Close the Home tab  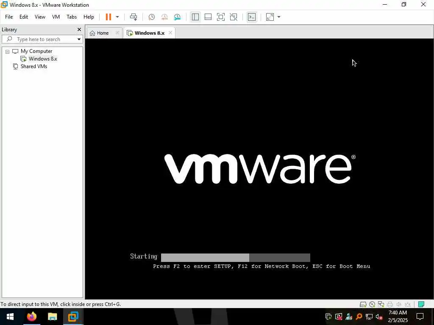(117, 33)
